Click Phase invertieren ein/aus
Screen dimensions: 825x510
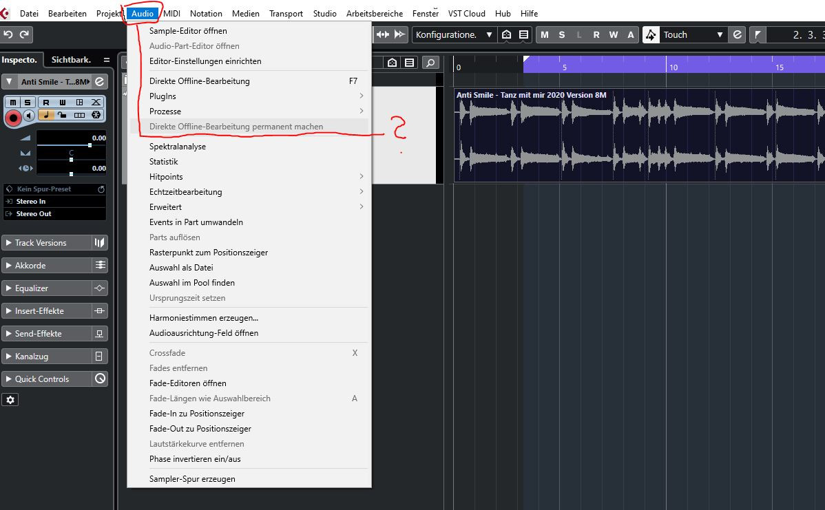pos(249,459)
